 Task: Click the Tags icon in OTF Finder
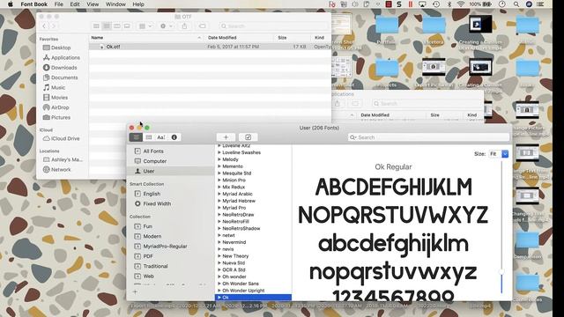[203, 26]
